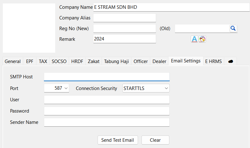Screen dimensions: 250x148
Task: Open the Dealer tab
Action: (159, 61)
